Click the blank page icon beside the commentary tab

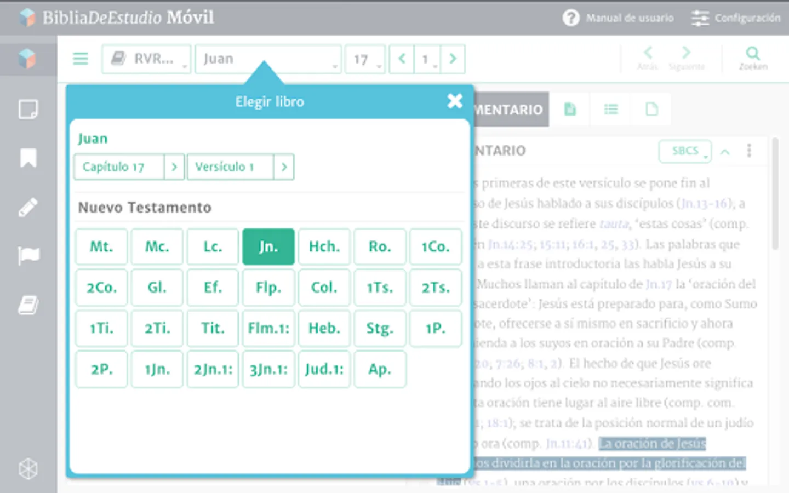[651, 109]
